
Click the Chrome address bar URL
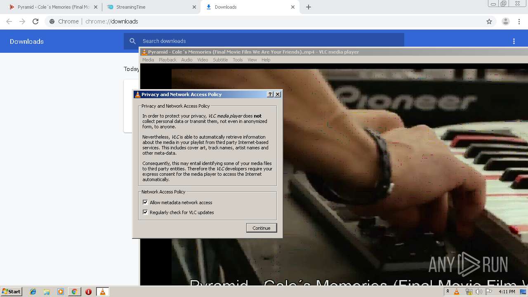pos(112,21)
